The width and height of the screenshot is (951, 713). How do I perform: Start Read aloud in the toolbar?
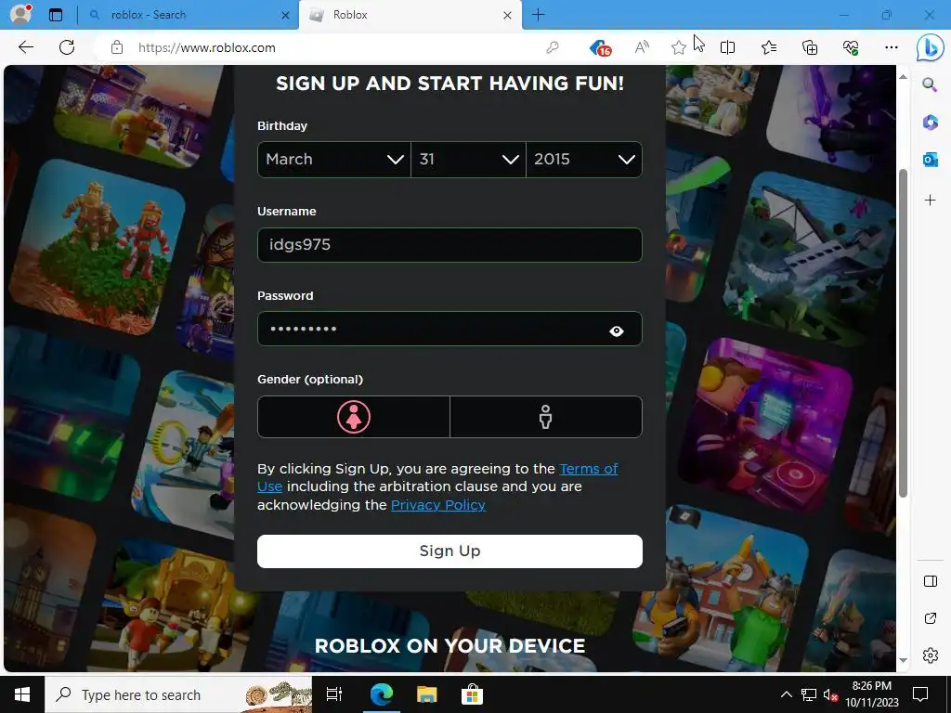(x=642, y=47)
